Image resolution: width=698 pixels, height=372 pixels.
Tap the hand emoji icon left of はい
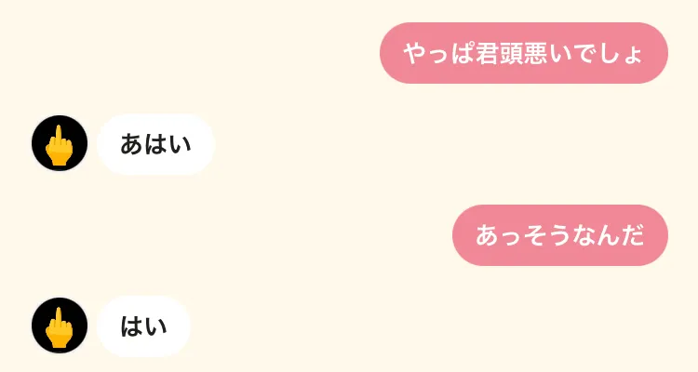pyautogui.click(x=60, y=327)
